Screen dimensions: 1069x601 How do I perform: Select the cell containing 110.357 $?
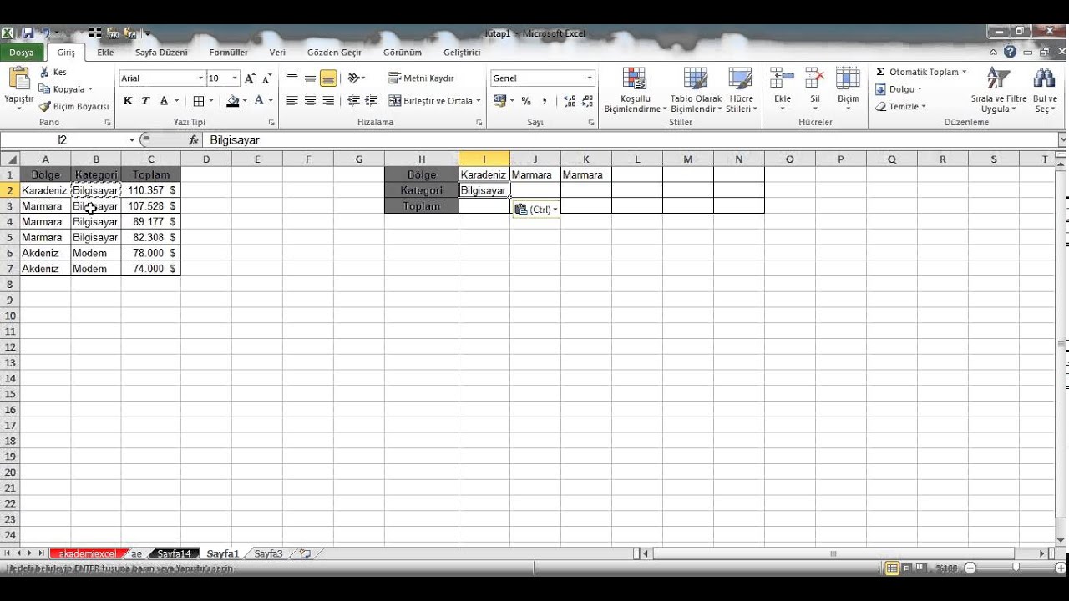pyautogui.click(x=150, y=190)
